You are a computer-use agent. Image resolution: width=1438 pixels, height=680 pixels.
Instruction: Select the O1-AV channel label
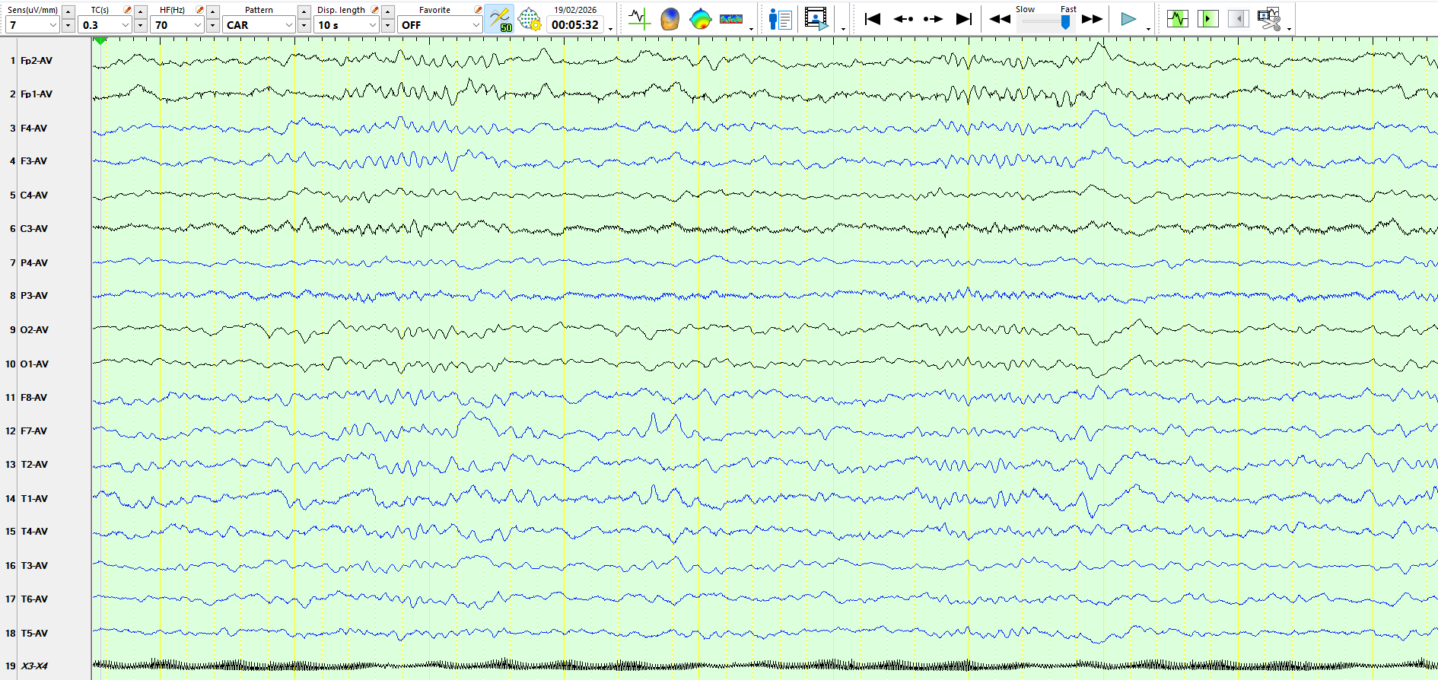coord(34,364)
